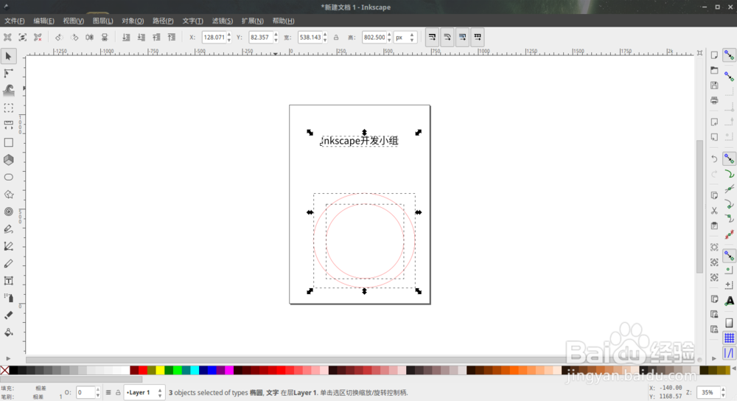Open the 编辑(E) menu
This screenshot has height=401, width=737.
pyautogui.click(x=43, y=21)
